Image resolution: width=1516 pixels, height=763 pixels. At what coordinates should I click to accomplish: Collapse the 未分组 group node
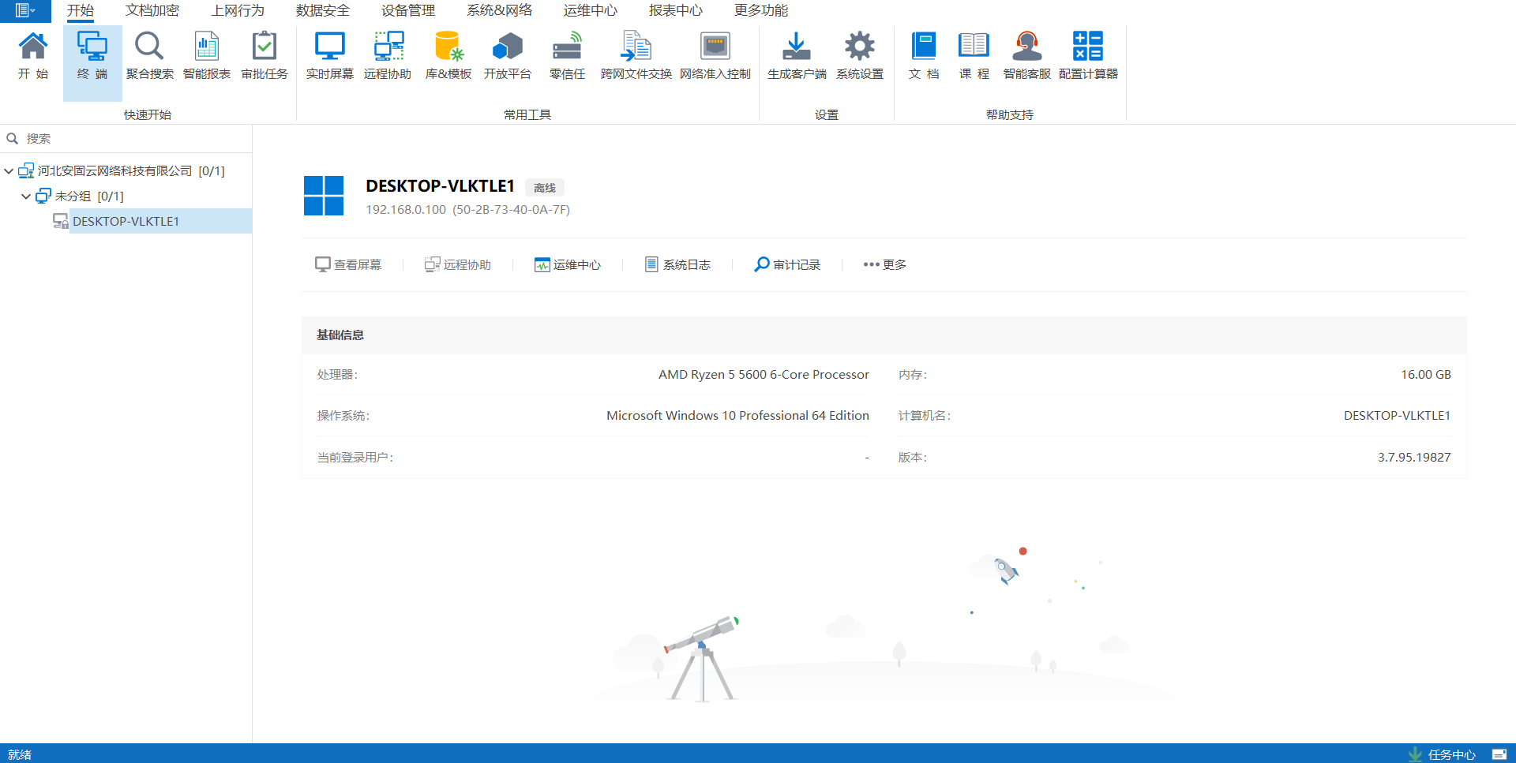click(26, 196)
